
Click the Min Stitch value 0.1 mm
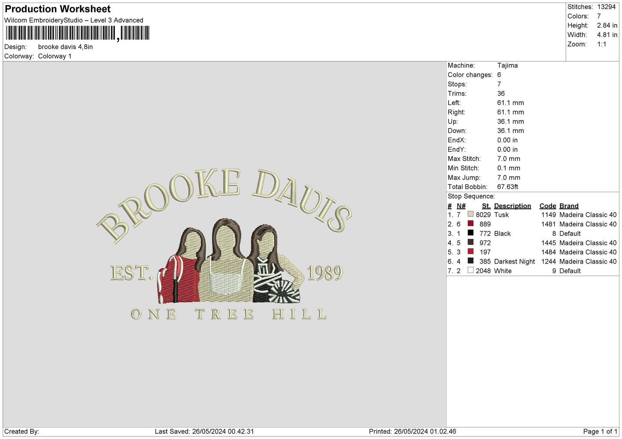[x=509, y=168]
